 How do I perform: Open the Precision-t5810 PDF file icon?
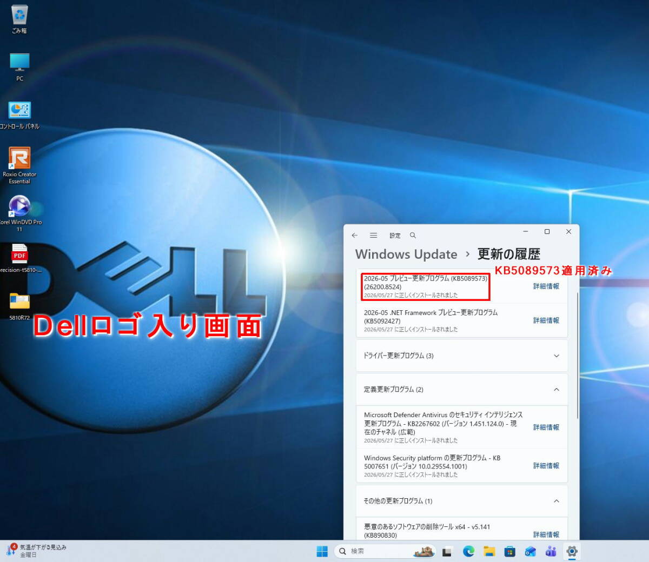pyautogui.click(x=19, y=258)
